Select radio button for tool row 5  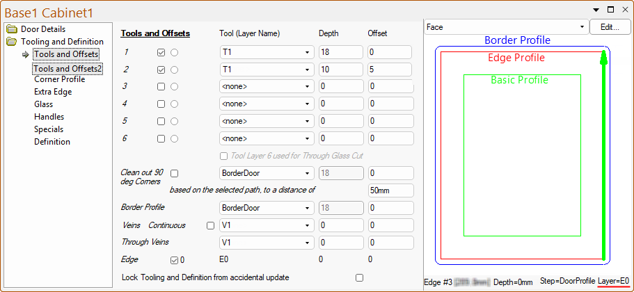(174, 121)
